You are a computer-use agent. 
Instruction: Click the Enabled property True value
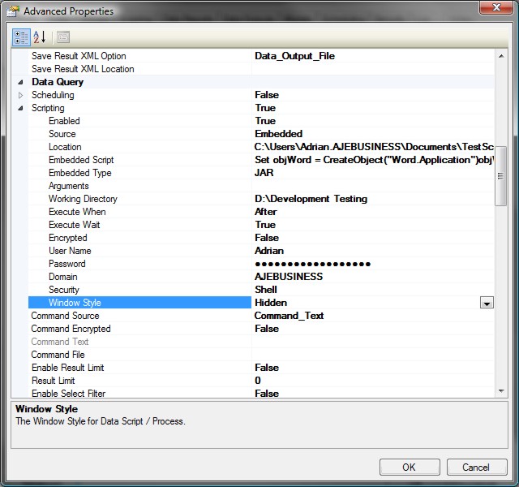pos(265,121)
